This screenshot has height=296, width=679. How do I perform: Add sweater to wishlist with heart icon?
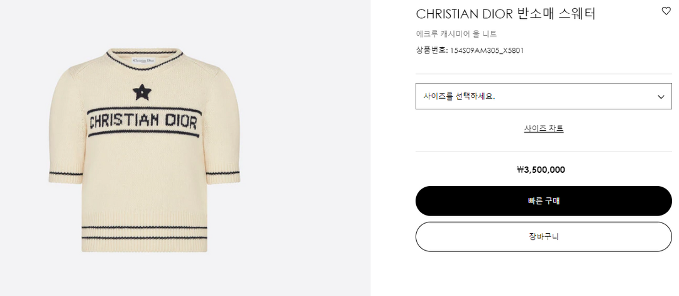[666, 11]
